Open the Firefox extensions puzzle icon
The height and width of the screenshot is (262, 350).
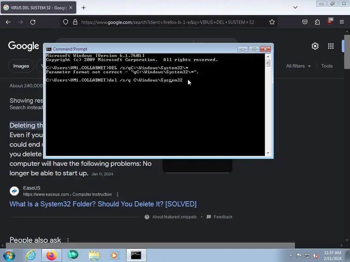[x=317, y=22]
